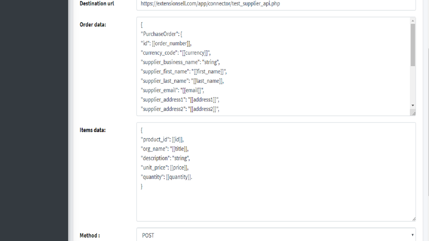
Task: Click the Items data textarea resize handle
Action: (413, 219)
